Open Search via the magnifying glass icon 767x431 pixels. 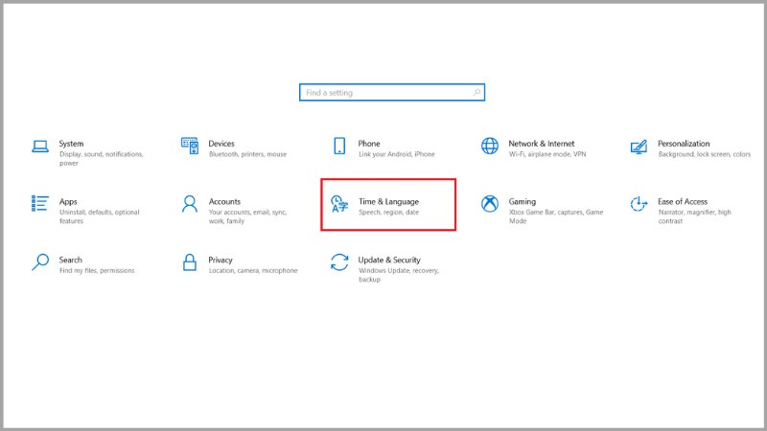(x=40, y=261)
